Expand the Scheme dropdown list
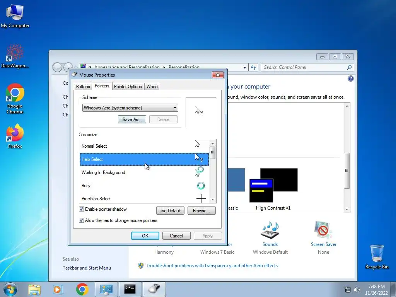 tap(175, 108)
